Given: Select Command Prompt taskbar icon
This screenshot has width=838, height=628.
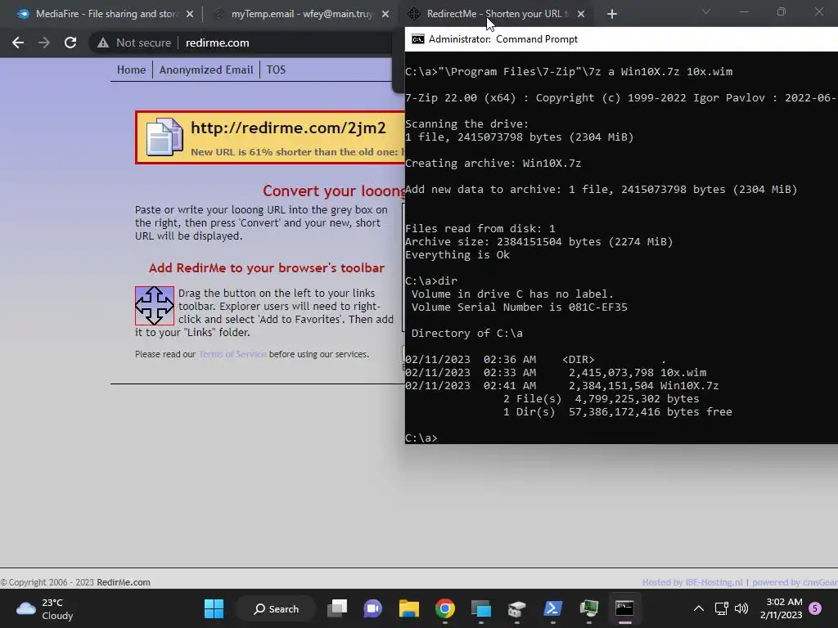Looking at the screenshot, I should pyautogui.click(x=624, y=608).
